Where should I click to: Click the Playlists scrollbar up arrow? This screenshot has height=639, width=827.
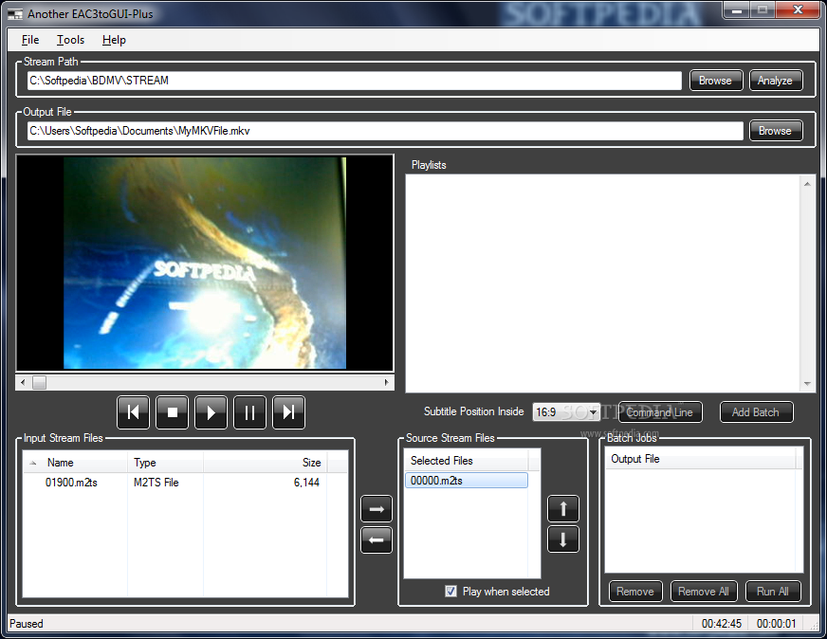click(x=807, y=184)
